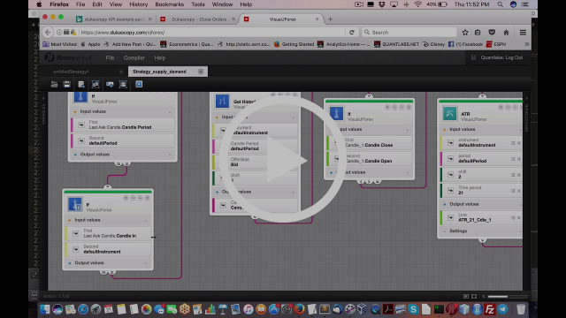The height and width of the screenshot is (318, 566).
Task: Remove the ATR Time period input with X
Action: click(x=519, y=191)
